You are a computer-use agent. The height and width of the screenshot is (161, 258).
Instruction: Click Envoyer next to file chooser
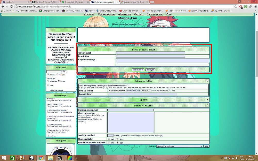[x=145, y=90]
